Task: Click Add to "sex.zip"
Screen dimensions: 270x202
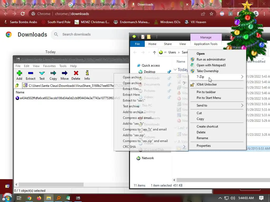Action: point(151,135)
